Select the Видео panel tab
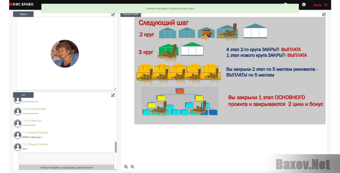340x173 pixels. (x=23, y=14)
